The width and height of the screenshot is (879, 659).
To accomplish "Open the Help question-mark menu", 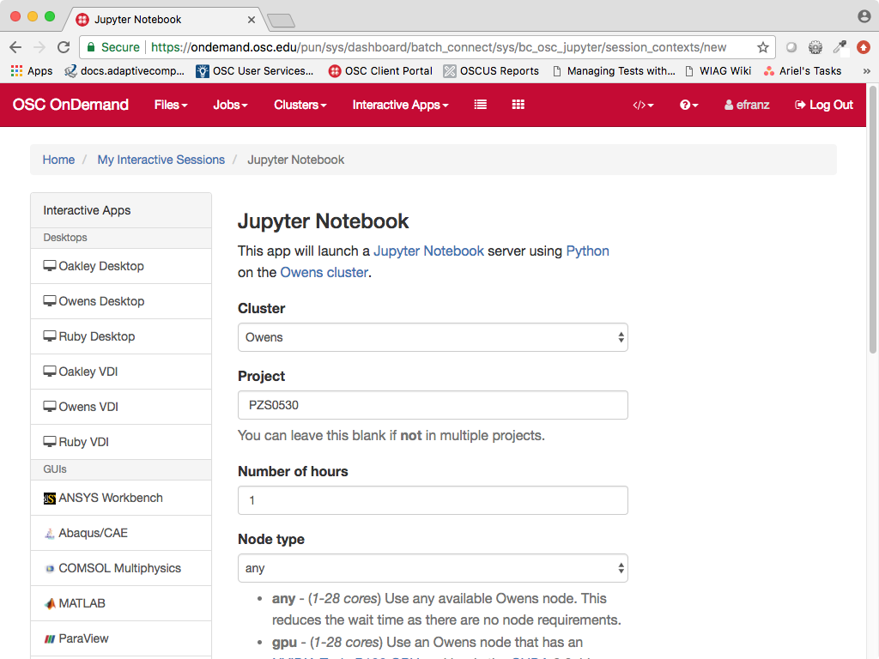I will click(689, 105).
